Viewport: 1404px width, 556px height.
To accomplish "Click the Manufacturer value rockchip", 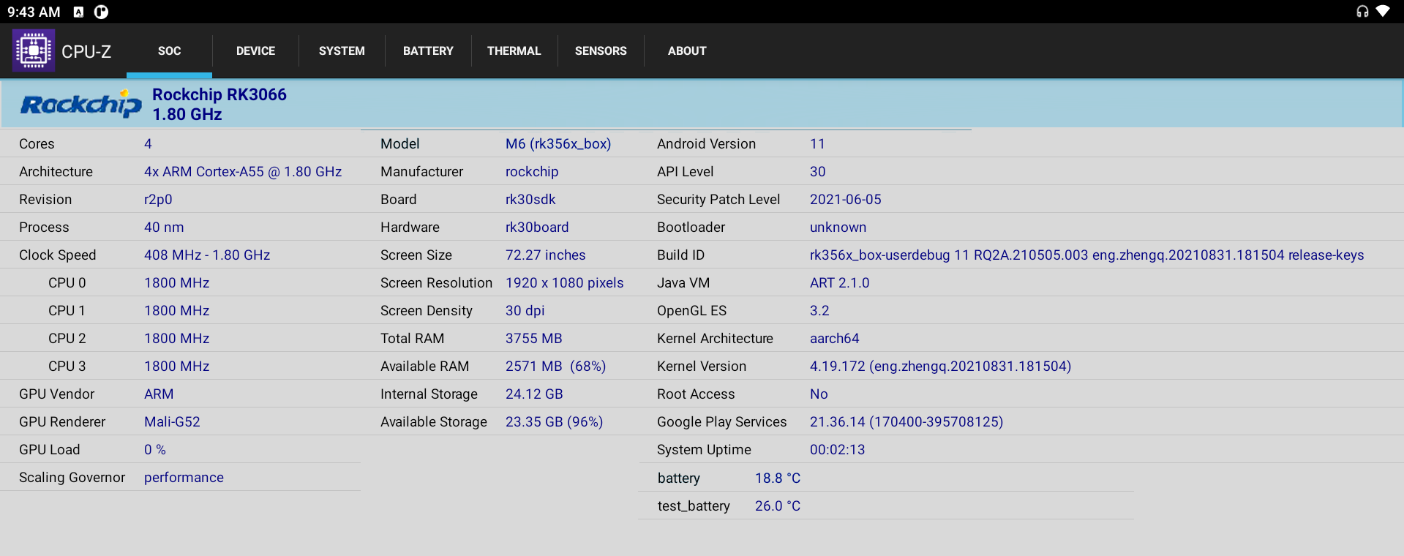I will click(x=532, y=172).
